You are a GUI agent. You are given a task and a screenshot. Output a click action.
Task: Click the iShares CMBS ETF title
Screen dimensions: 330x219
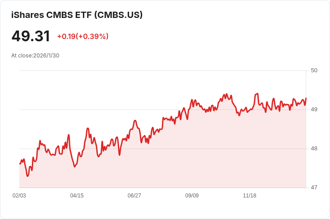pos(77,15)
